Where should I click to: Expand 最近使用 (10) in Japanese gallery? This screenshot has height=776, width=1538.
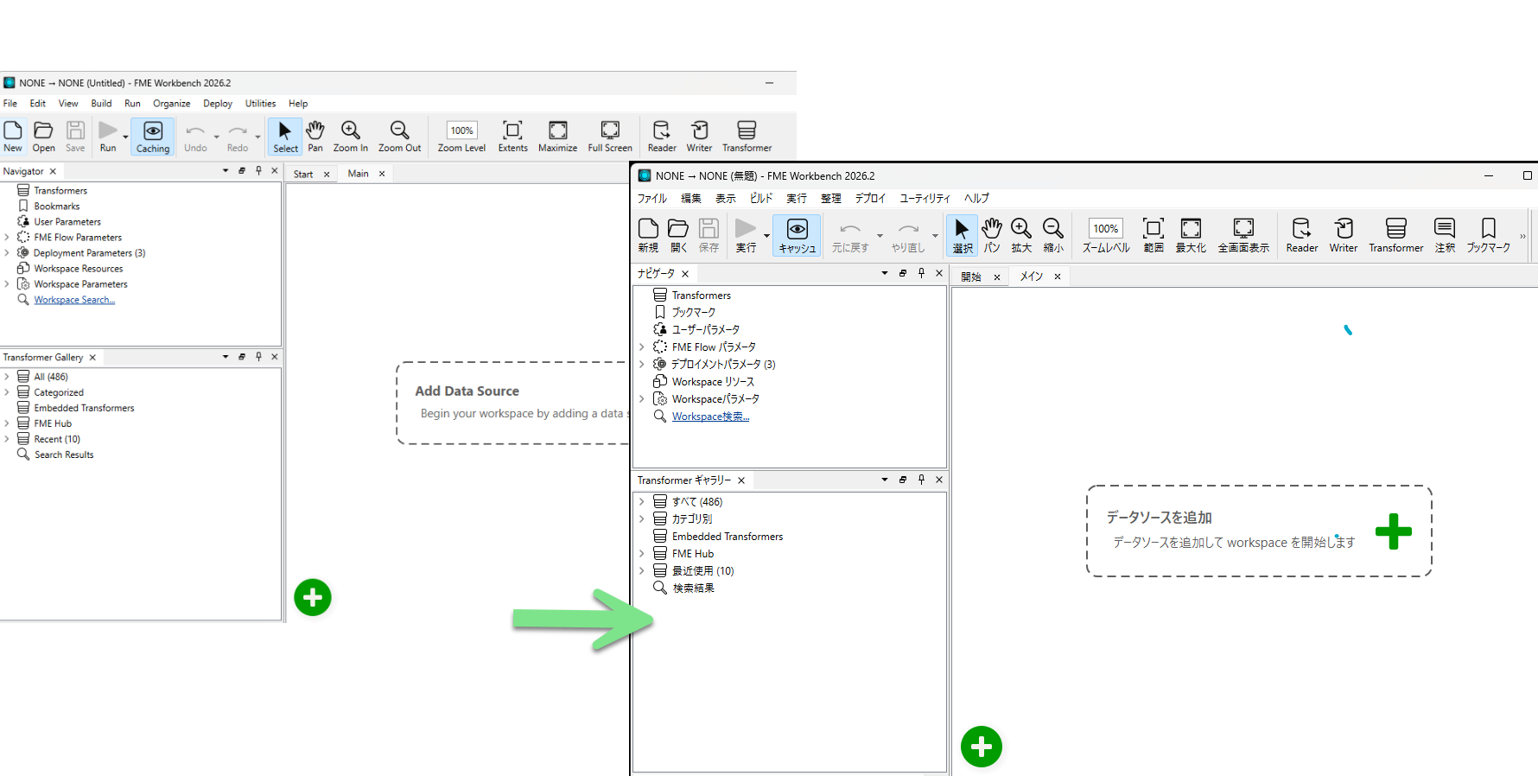(x=642, y=571)
